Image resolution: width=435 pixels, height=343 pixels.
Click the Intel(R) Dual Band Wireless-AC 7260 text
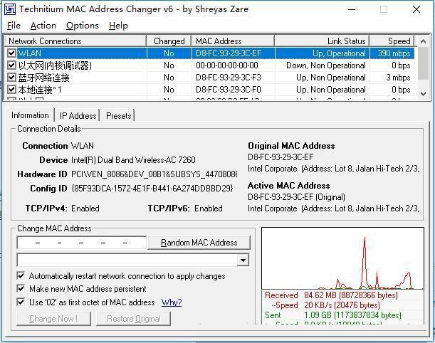click(x=133, y=160)
